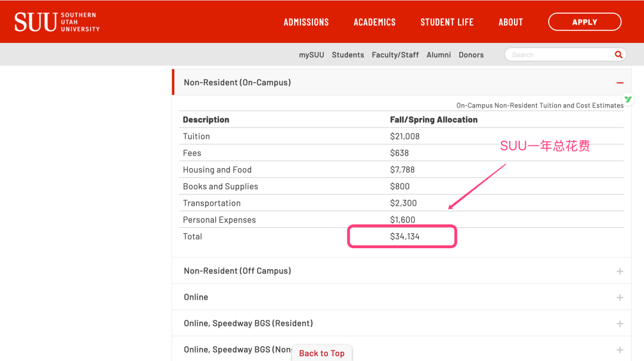Open the Academics menu
This screenshot has width=644, height=361.
click(x=374, y=22)
